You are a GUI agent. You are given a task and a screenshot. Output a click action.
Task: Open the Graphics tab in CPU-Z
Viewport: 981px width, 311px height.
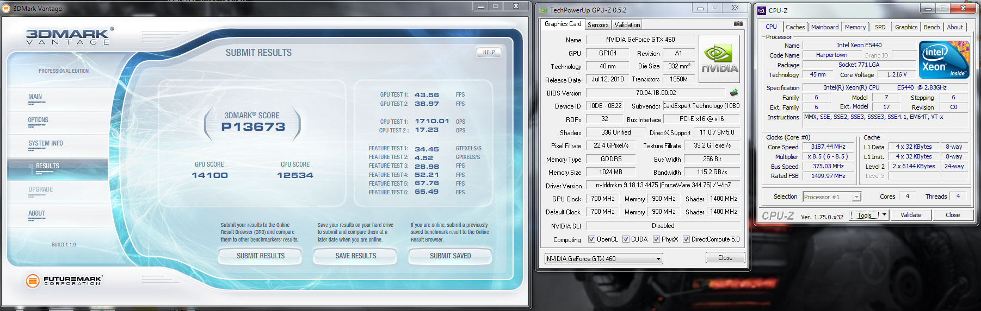click(906, 27)
